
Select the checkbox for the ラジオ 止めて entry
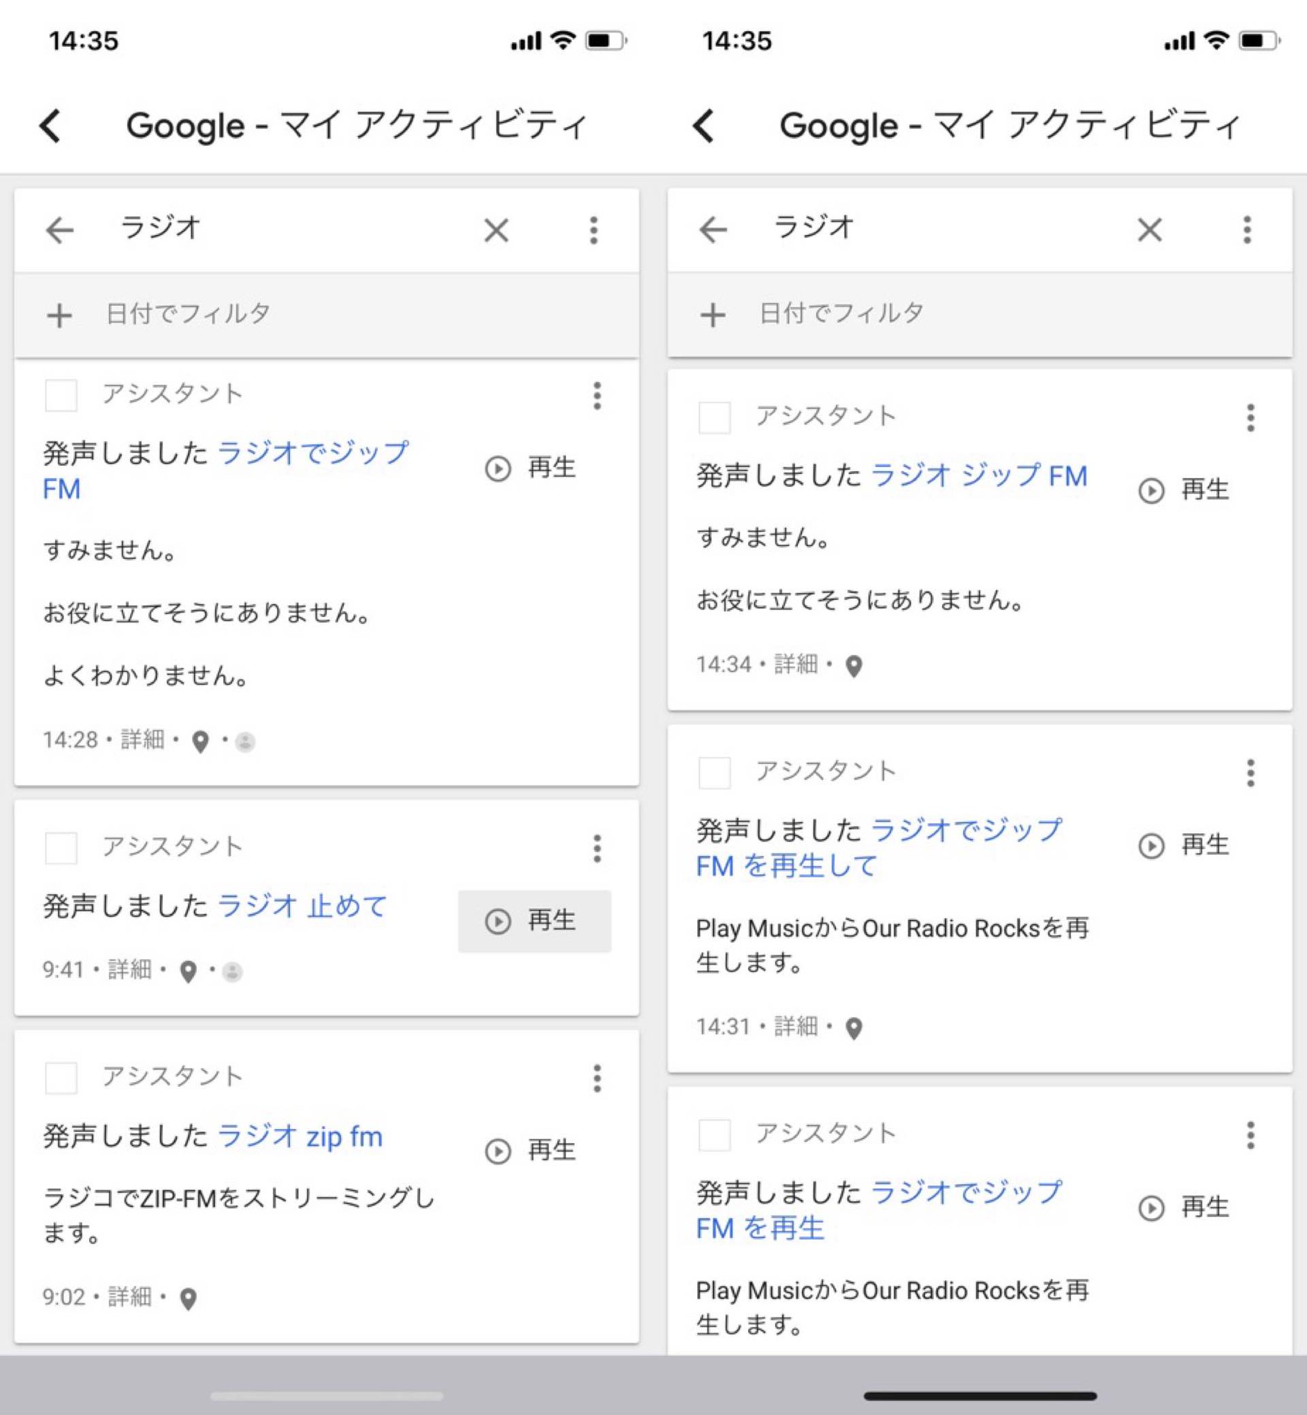click(x=61, y=848)
